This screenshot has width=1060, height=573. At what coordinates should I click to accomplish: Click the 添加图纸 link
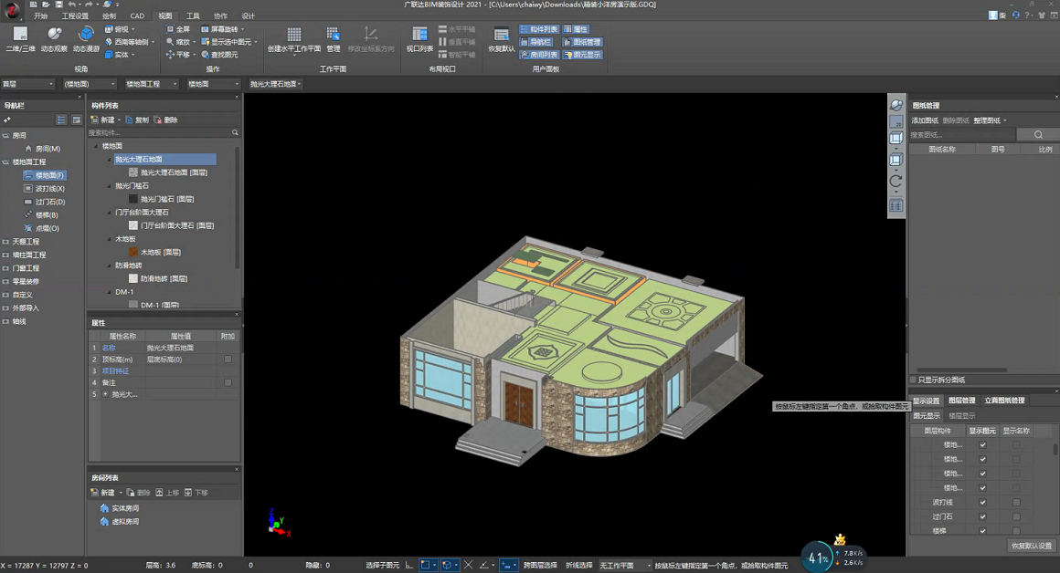pyautogui.click(x=924, y=120)
